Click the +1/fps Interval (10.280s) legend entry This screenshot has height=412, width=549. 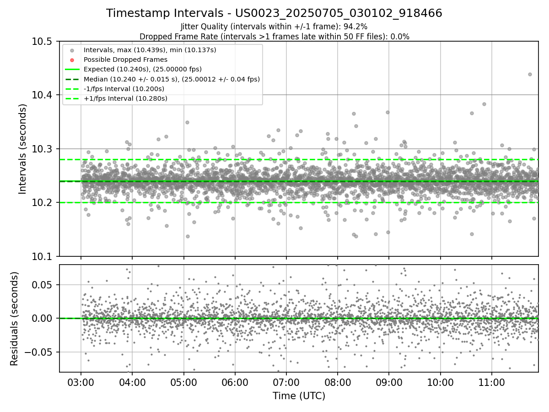[125, 98]
